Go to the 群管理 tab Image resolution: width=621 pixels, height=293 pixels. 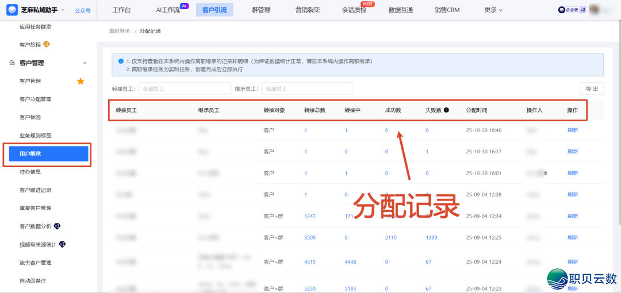pyautogui.click(x=261, y=10)
